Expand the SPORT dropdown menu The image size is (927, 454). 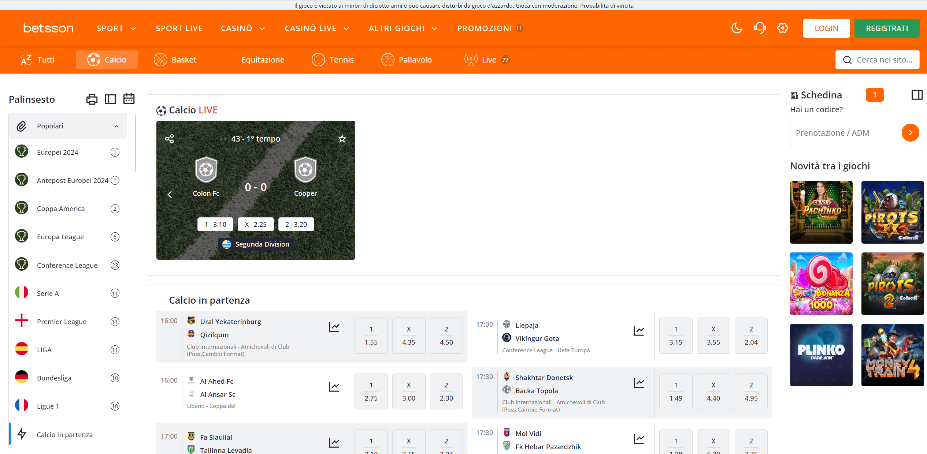click(x=116, y=28)
